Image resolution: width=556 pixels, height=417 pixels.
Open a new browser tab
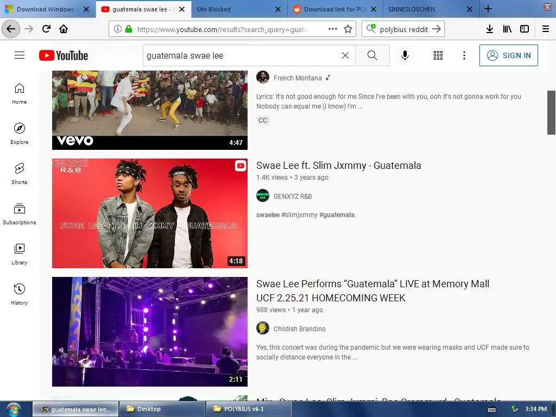click(x=488, y=9)
